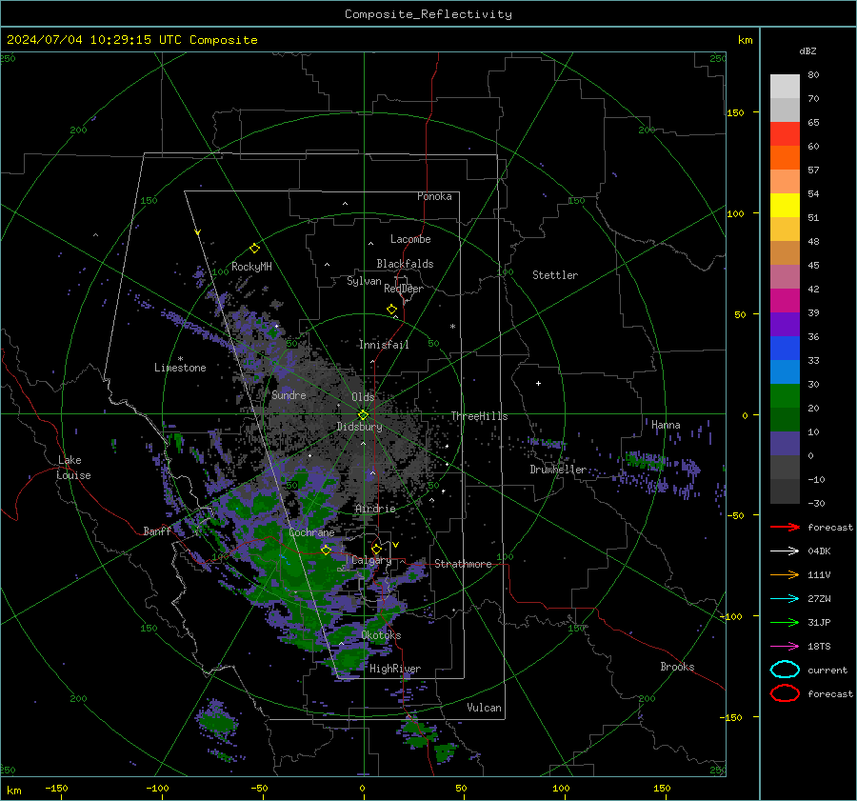The width and height of the screenshot is (857, 801).
Task: Click the yellow diamond marker below RedDeer
Action: 391,310
